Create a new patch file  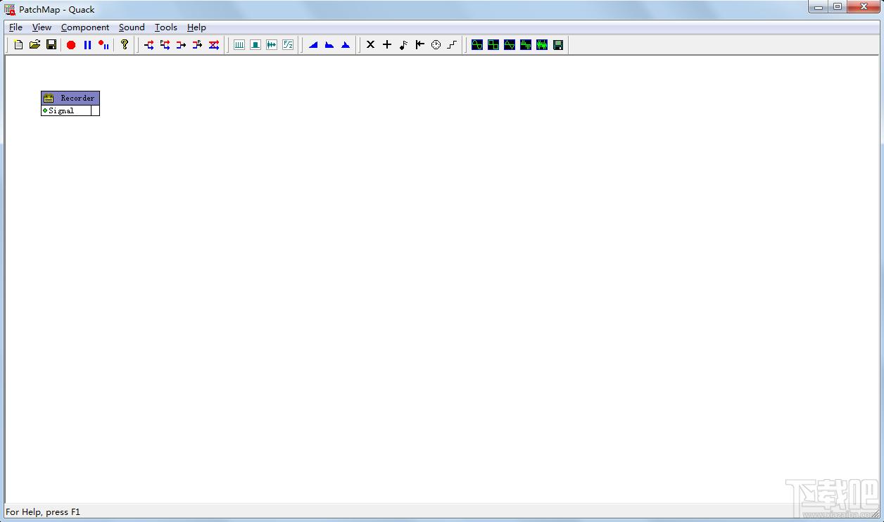point(19,45)
